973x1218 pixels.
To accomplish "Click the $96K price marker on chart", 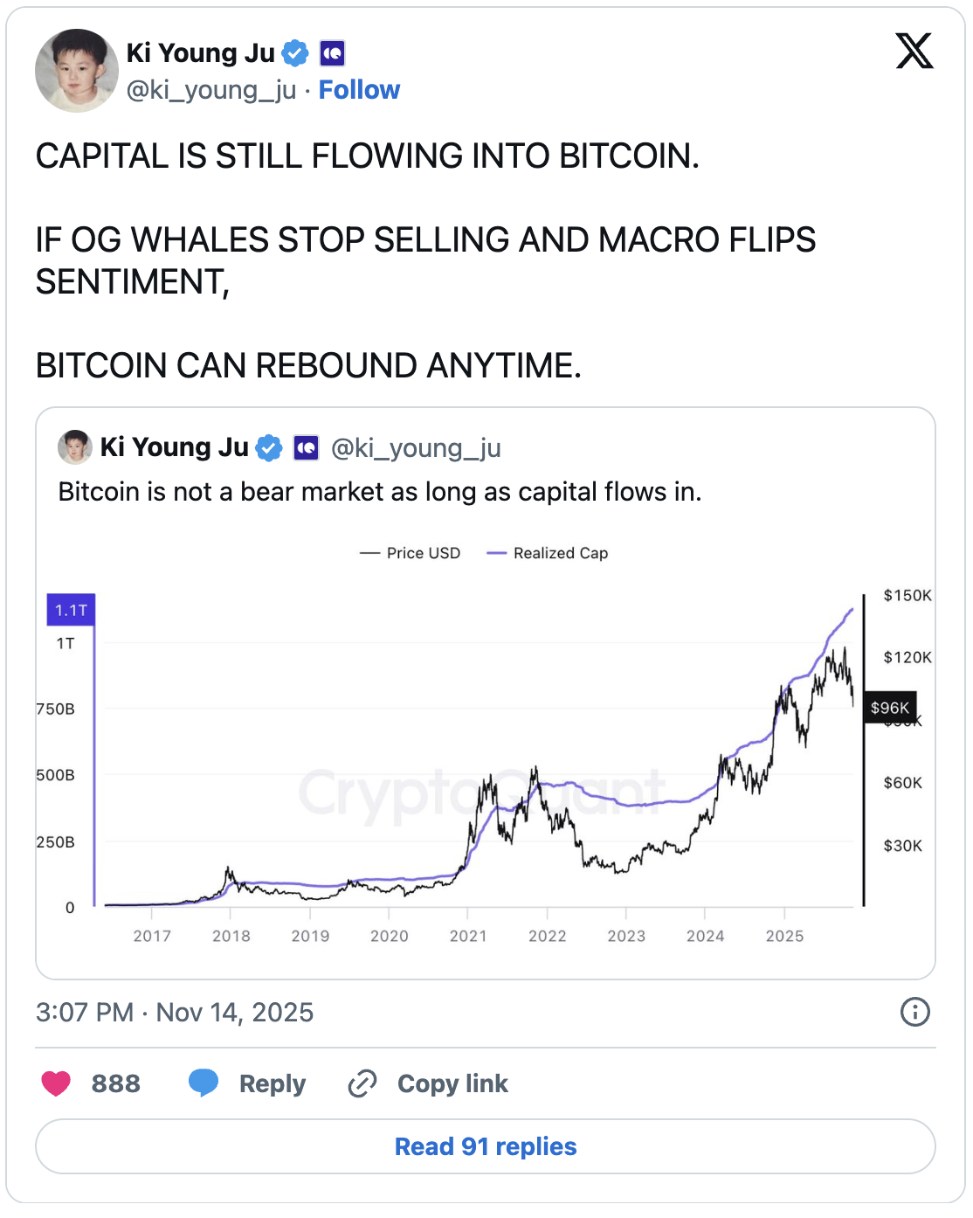I will click(x=890, y=708).
